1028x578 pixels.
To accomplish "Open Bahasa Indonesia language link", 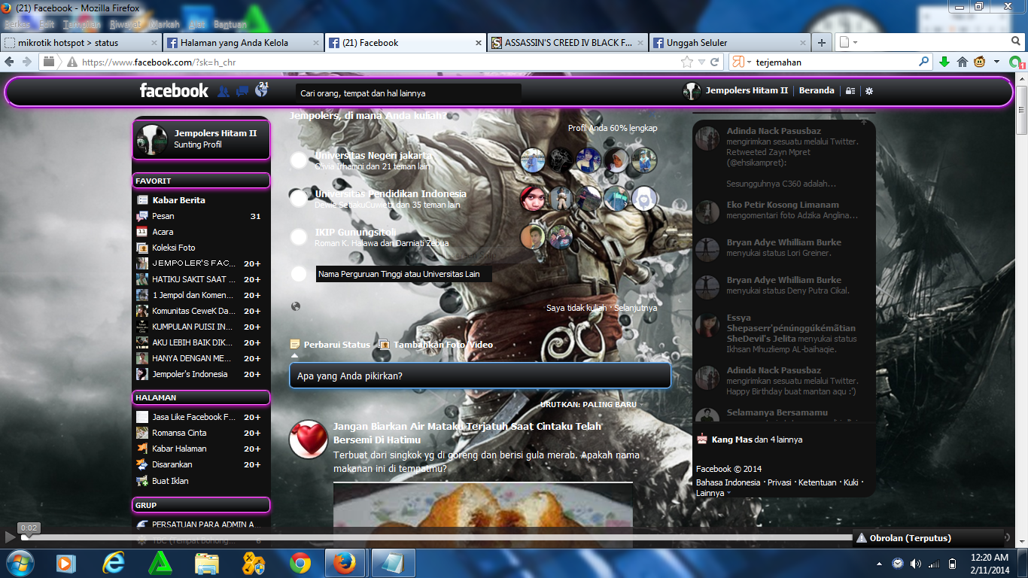I will tap(728, 482).
